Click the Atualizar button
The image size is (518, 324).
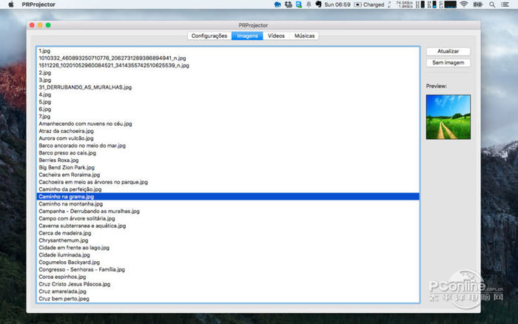(448, 52)
